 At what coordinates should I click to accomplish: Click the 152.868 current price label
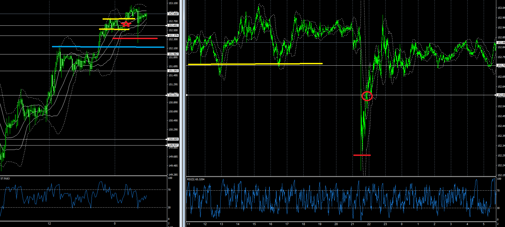[x=173, y=14]
